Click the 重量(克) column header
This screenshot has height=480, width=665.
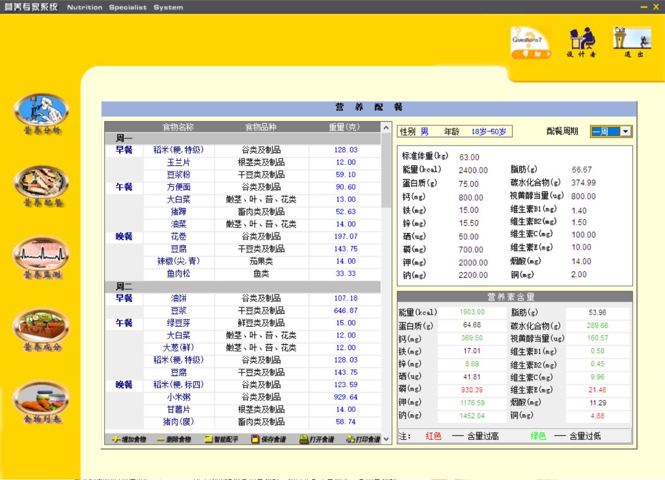point(344,127)
